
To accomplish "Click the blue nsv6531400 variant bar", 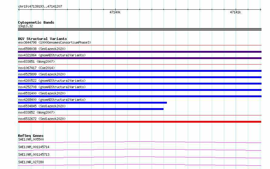I will [140, 96].
